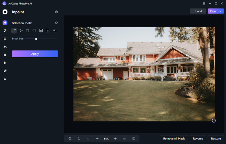This screenshot has height=144, width=226.
Task: Reset the view with the circular arrow icon
Action: [x=70, y=139]
